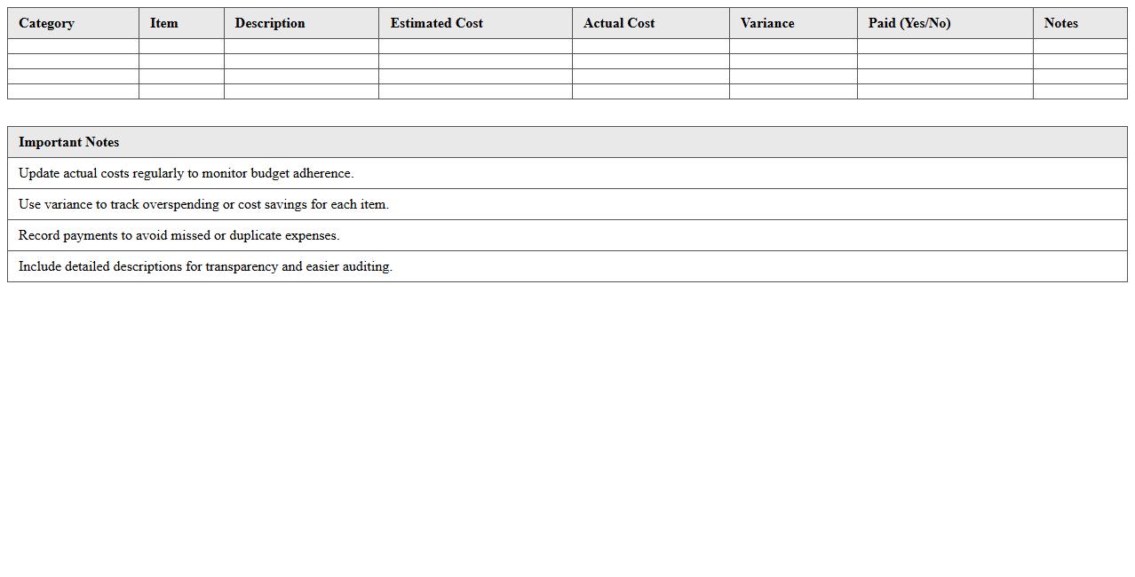Click first empty cell under Category
The width and height of the screenshot is (1135, 577).
(x=73, y=46)
